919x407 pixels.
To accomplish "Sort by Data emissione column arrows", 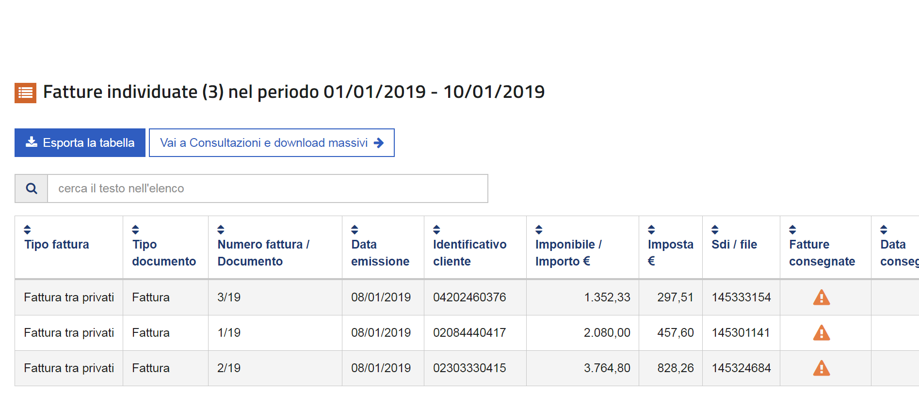I will coord(355,230).
